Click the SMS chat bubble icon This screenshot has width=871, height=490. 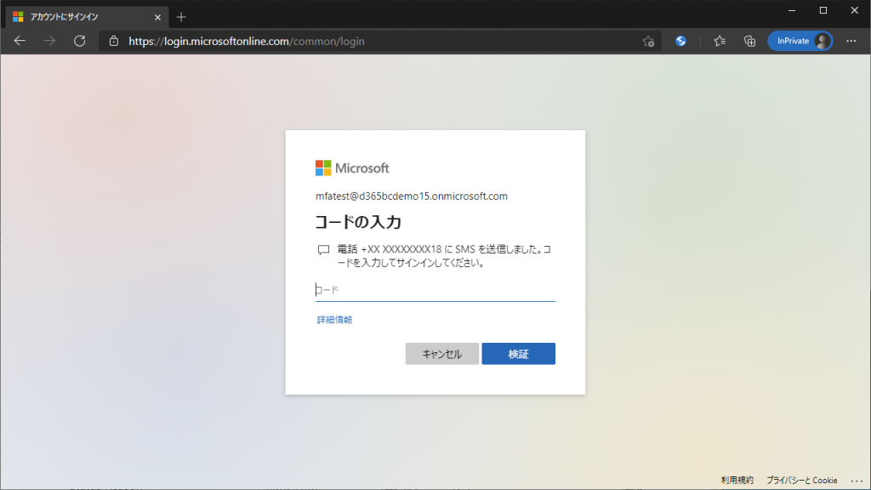[323, 250]
